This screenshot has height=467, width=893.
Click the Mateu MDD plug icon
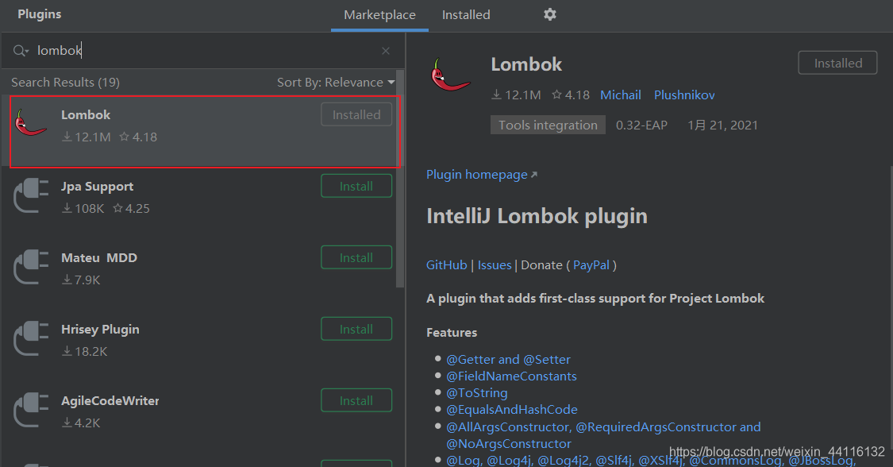[x=31, y=267]
